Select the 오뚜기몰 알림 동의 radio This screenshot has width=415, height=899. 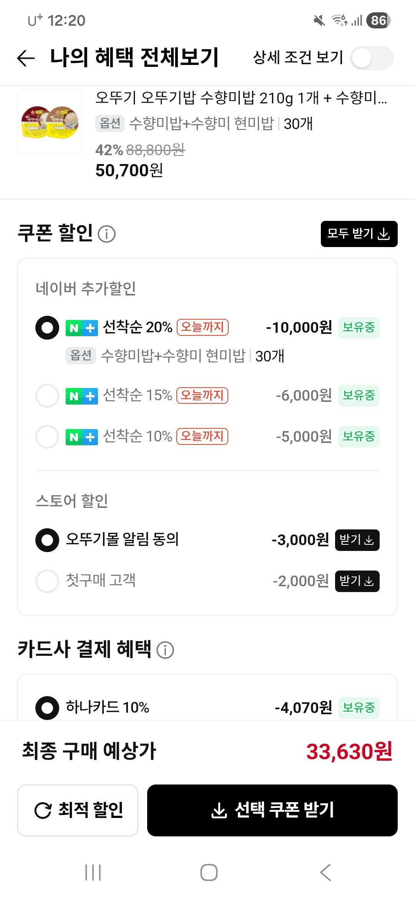click(x=47, y=540)
